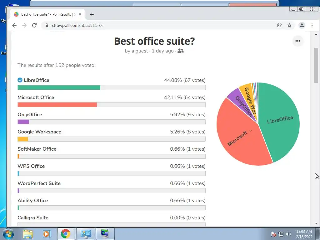Open the Windows Start menu
Viewport: 320px width, 240px height.
pos(8,234)
